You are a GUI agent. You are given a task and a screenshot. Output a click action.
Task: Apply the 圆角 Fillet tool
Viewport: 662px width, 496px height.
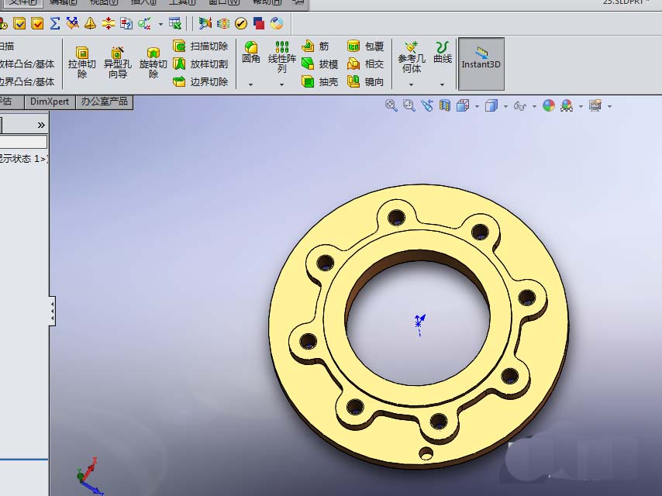(x=251, y=54)
